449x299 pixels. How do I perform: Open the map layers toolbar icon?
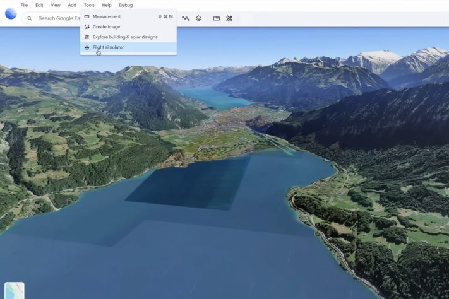coord(198,18)
